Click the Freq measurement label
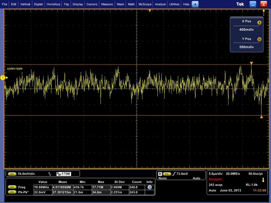The image size is (271, 203). [22, 187]
